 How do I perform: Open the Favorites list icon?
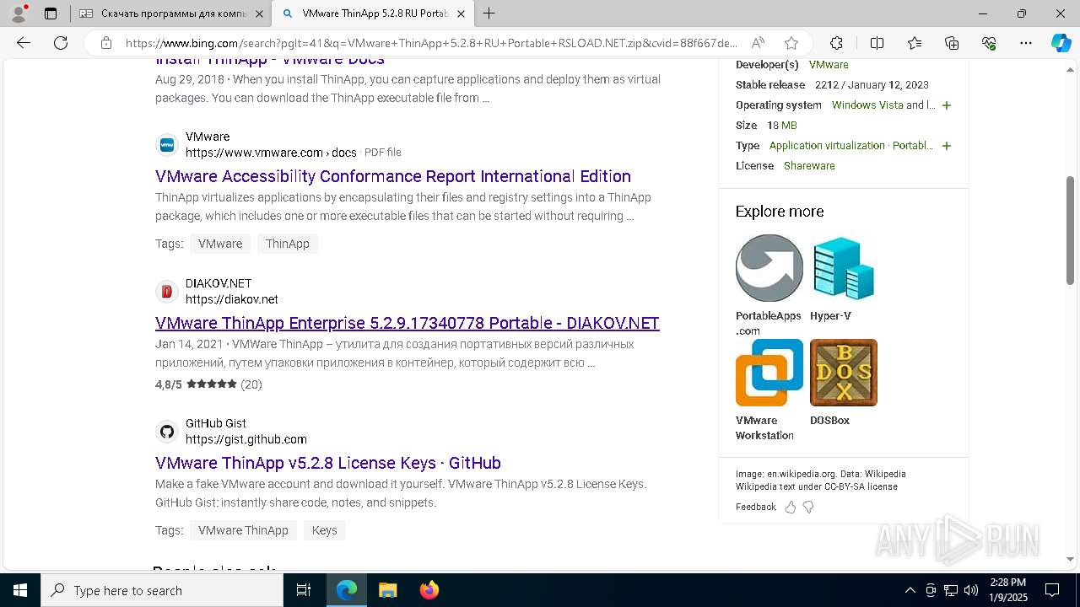[x=915, y=43]
